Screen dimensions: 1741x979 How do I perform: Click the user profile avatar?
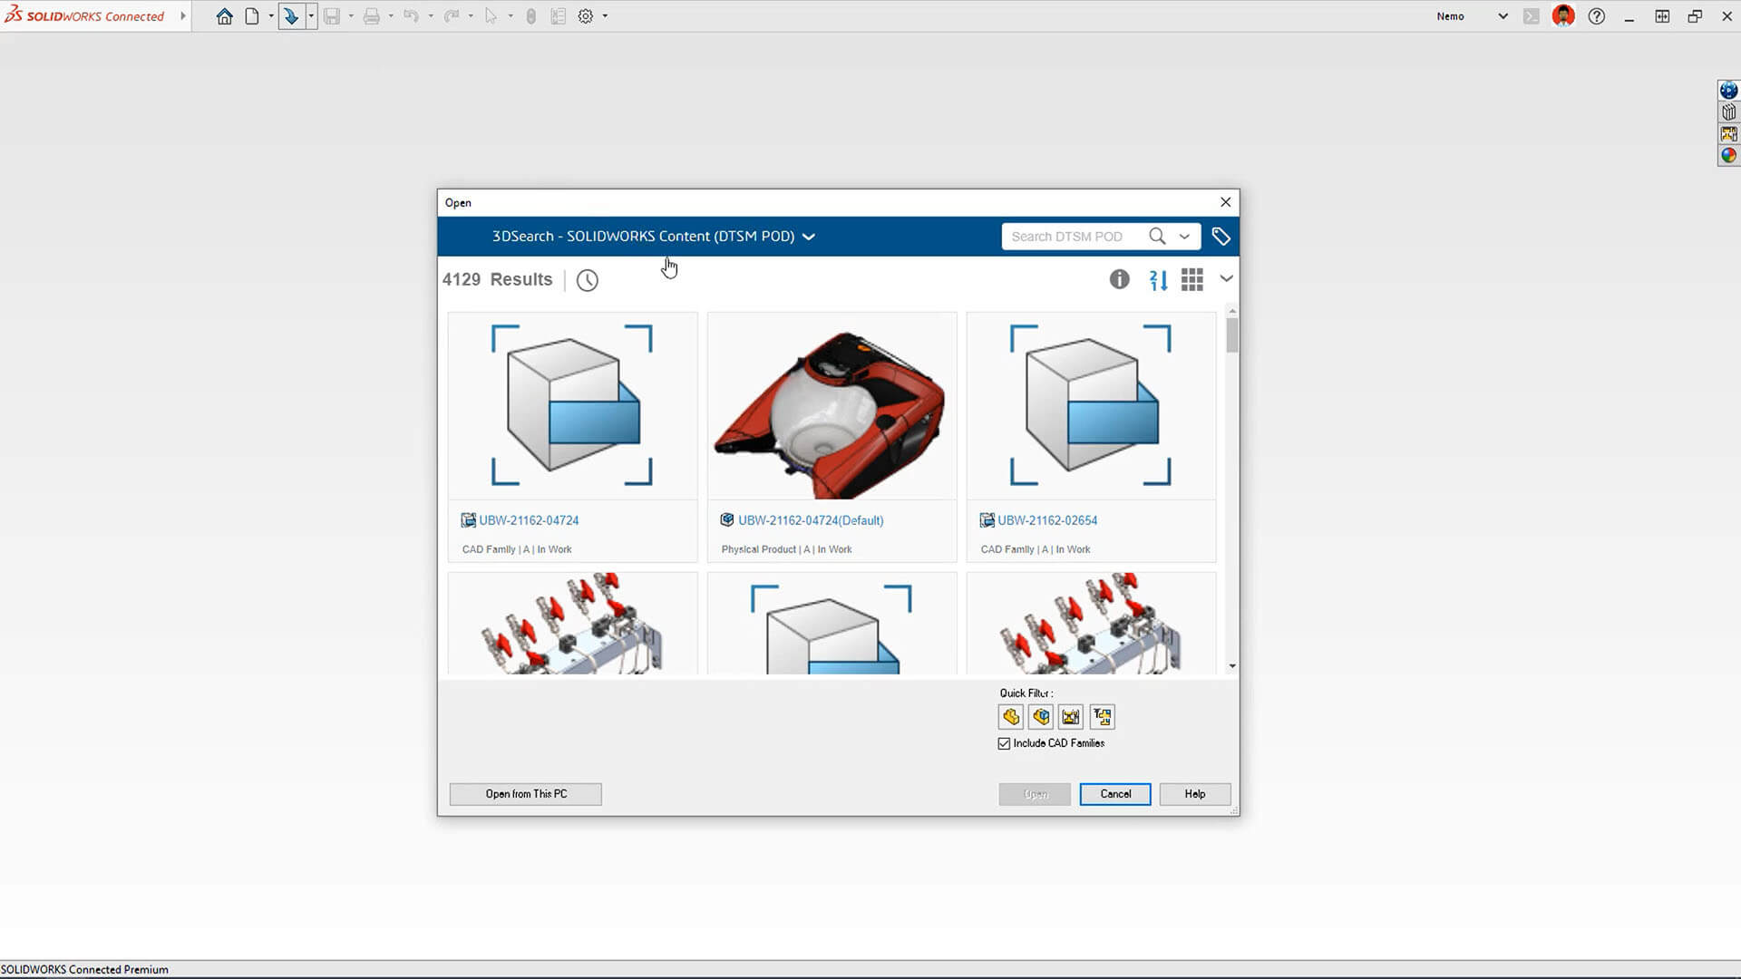[1563, 16]
